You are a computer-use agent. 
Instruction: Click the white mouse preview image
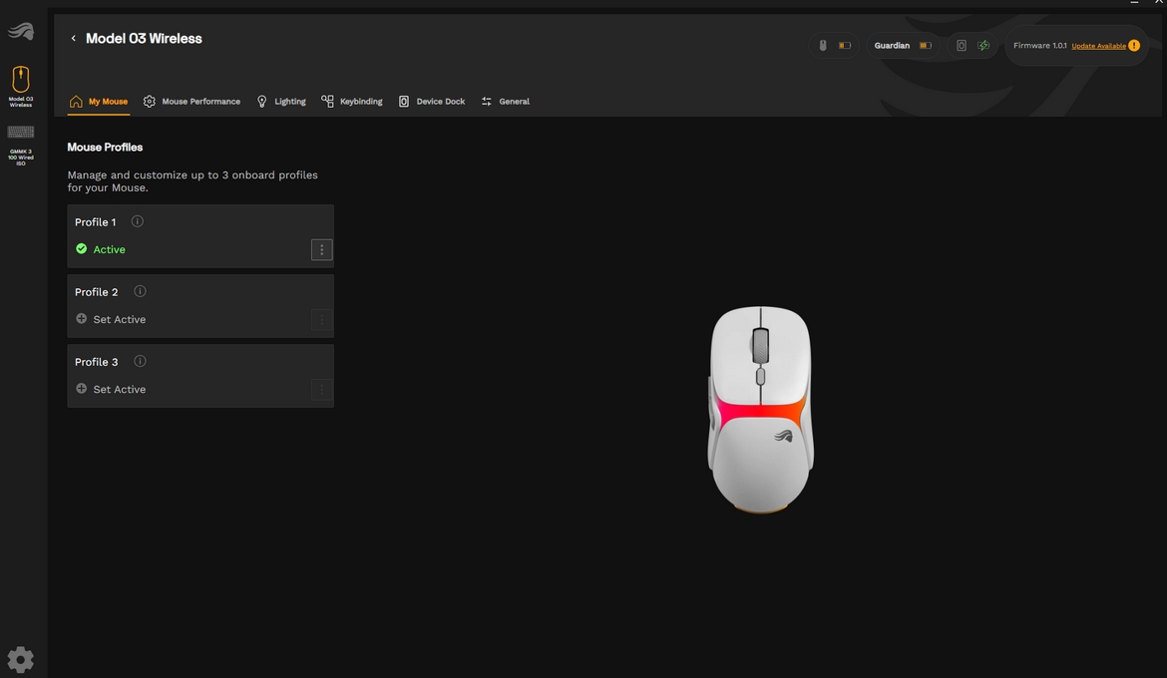click(x=760, y=410)
